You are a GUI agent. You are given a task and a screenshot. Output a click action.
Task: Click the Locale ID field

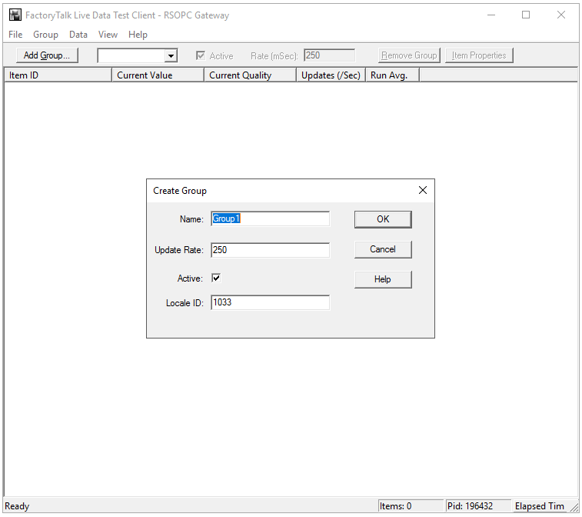(270, 302)
